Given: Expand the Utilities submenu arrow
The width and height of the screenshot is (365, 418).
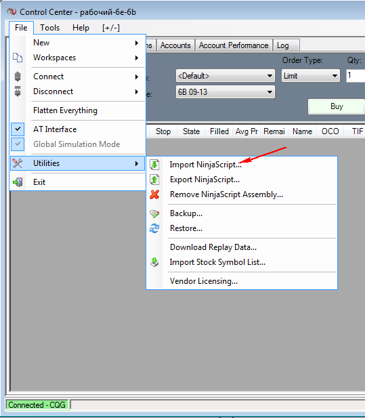Looking at the screenshot, I should (x=137, y=163).
